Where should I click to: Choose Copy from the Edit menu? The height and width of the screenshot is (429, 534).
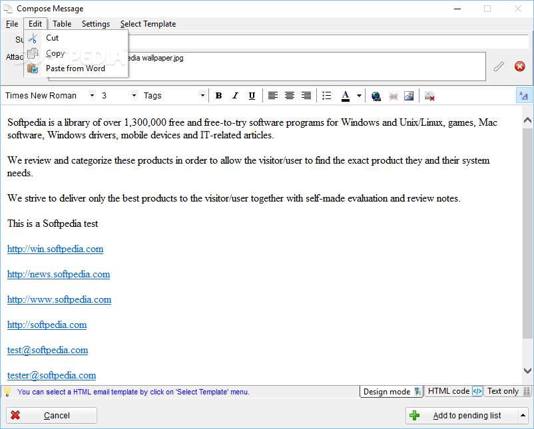point(77,53)
